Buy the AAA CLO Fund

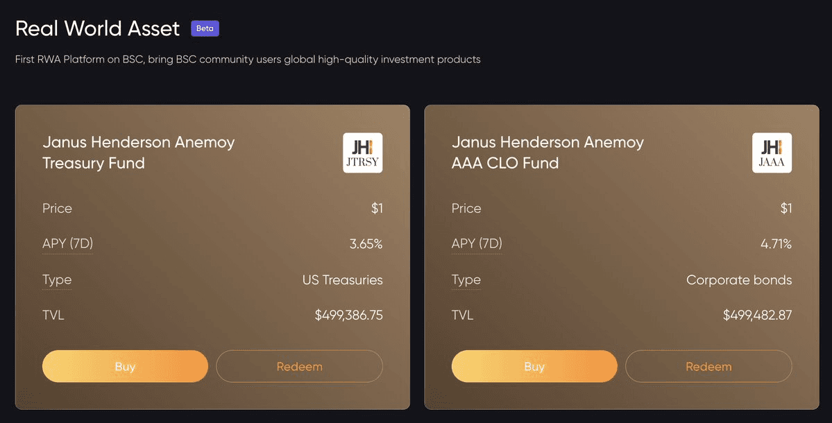click(534, 366)
